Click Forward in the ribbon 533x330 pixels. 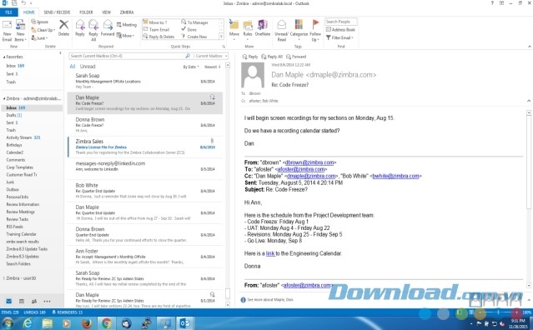[108, 27]
